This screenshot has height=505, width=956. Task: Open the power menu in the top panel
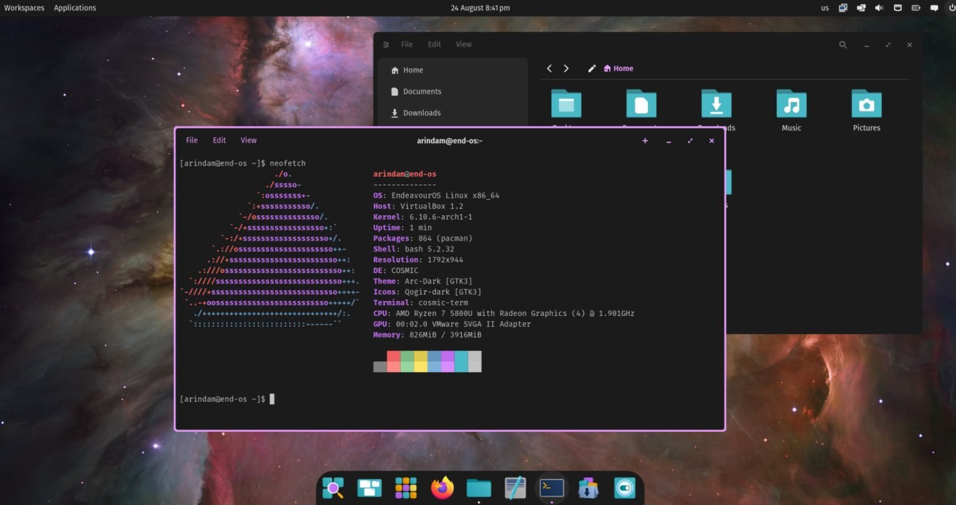tap(952, 8)
